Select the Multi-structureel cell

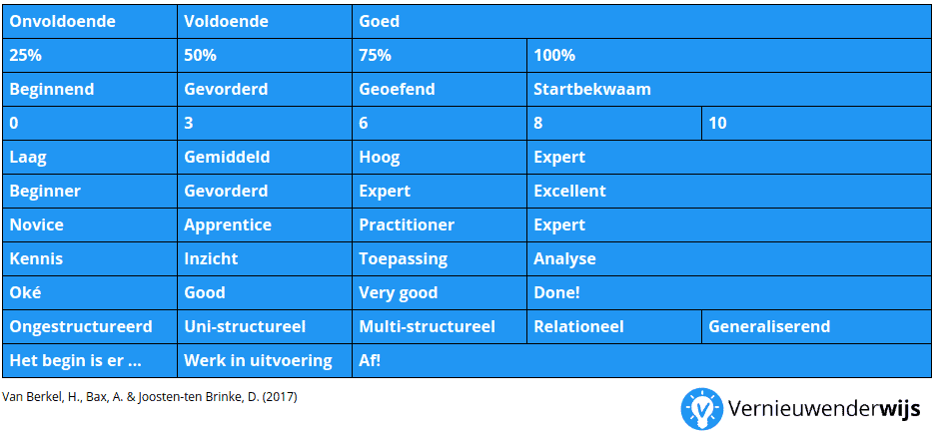click(440, 327)
